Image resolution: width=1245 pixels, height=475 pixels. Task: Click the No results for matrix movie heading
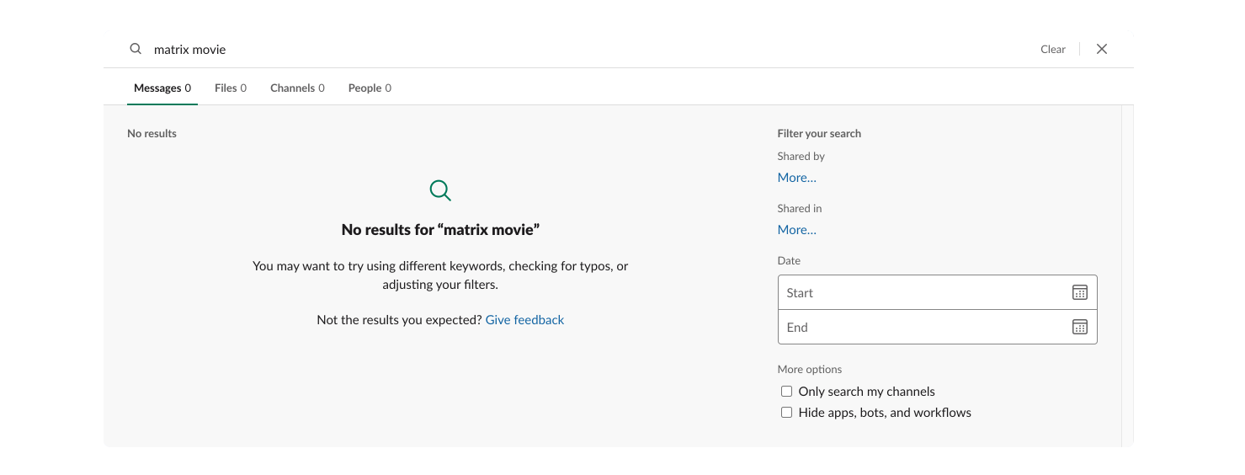[440, 229]
